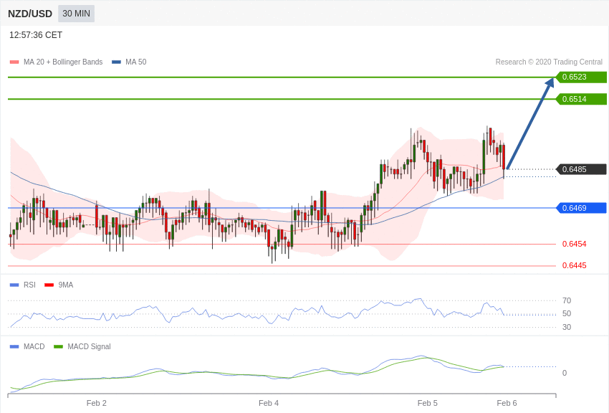The height and width of the screenshot is (413, 609).
Task: Click the RSI 50 axis label
Action: (x=567, y=313)
